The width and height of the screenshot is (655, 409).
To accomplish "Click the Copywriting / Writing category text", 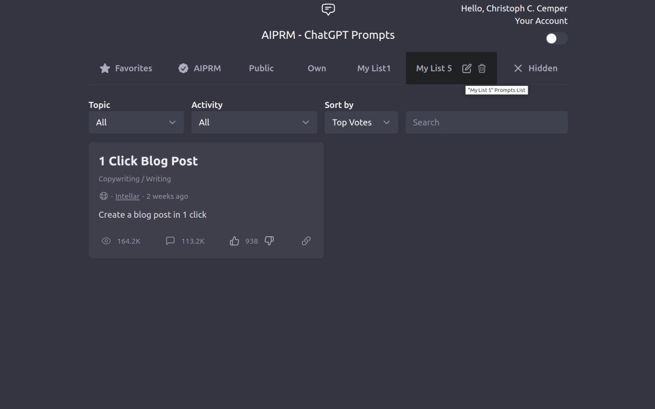I will pyautogui.click(x=135, y=179).
